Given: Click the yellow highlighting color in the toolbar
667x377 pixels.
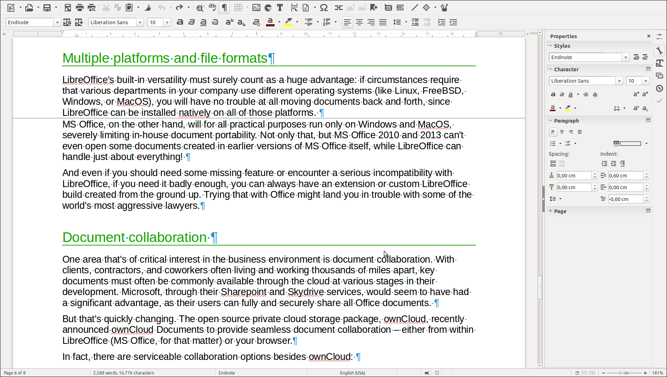Looking at the screenshot, I should 288,22.
